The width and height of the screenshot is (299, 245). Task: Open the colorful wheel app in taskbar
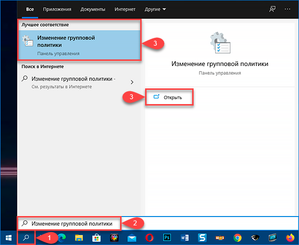tap(114, 238)
